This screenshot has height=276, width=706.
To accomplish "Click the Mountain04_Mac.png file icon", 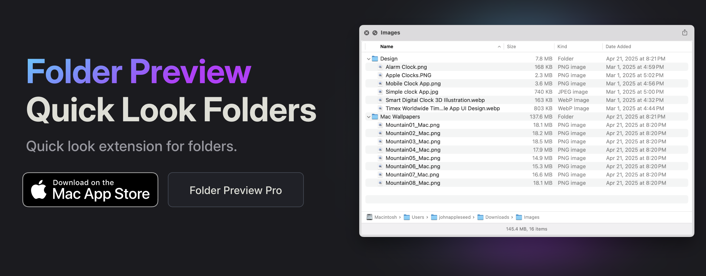I will tap(380, 150).
